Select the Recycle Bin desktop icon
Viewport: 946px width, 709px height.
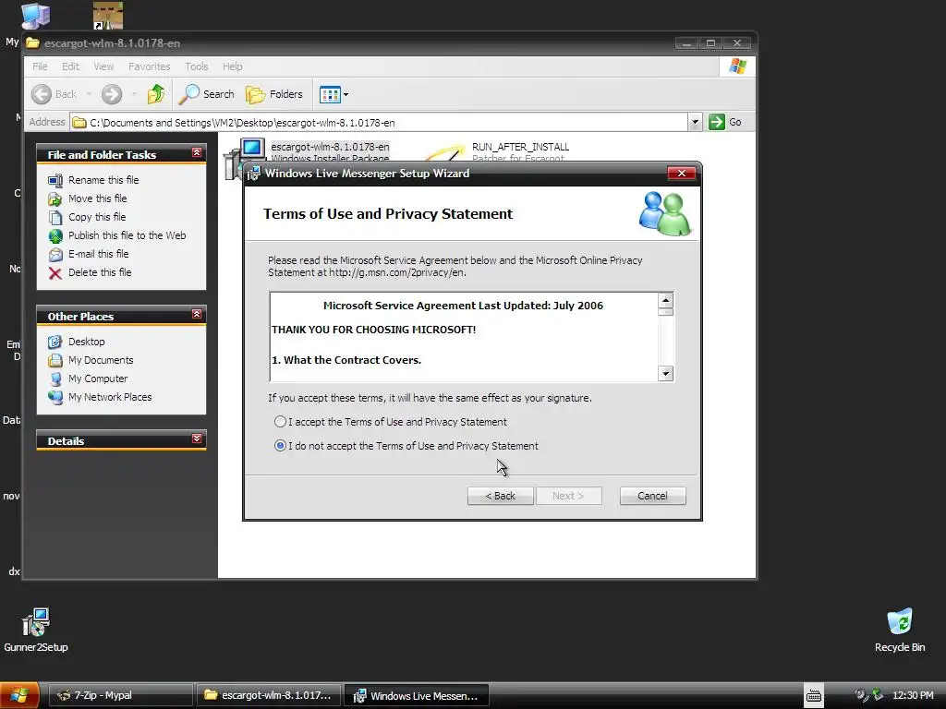click(x=900, y=630)
